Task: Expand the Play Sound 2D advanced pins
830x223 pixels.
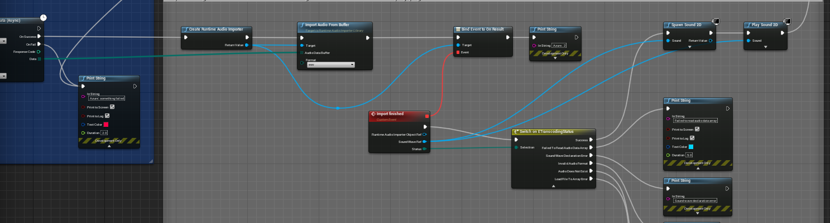Action: (765, 47)
